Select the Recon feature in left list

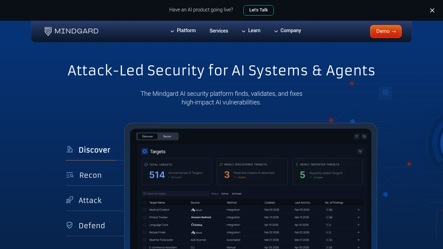pos(90,175)
